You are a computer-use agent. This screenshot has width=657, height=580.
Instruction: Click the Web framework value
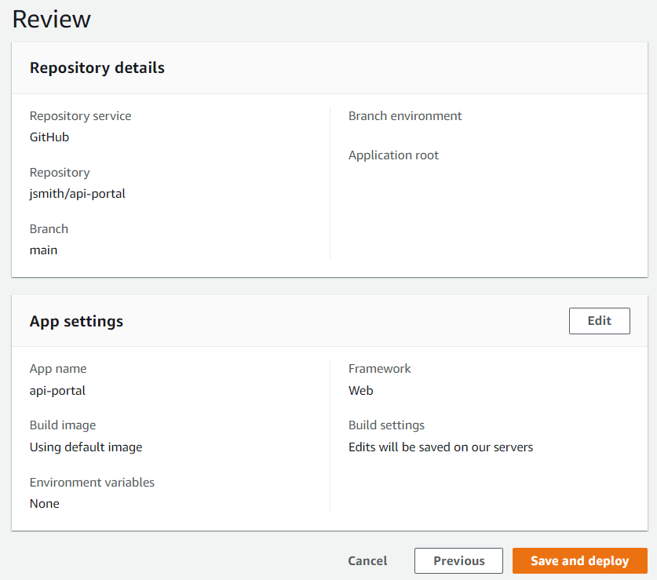(361, 390)
